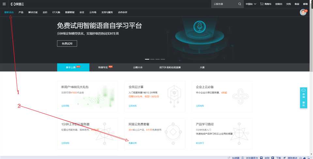The width and height of the screenshot is (313, 159).
Task: Click the 免费试用 banner button
Action: [x=67, y=44]
